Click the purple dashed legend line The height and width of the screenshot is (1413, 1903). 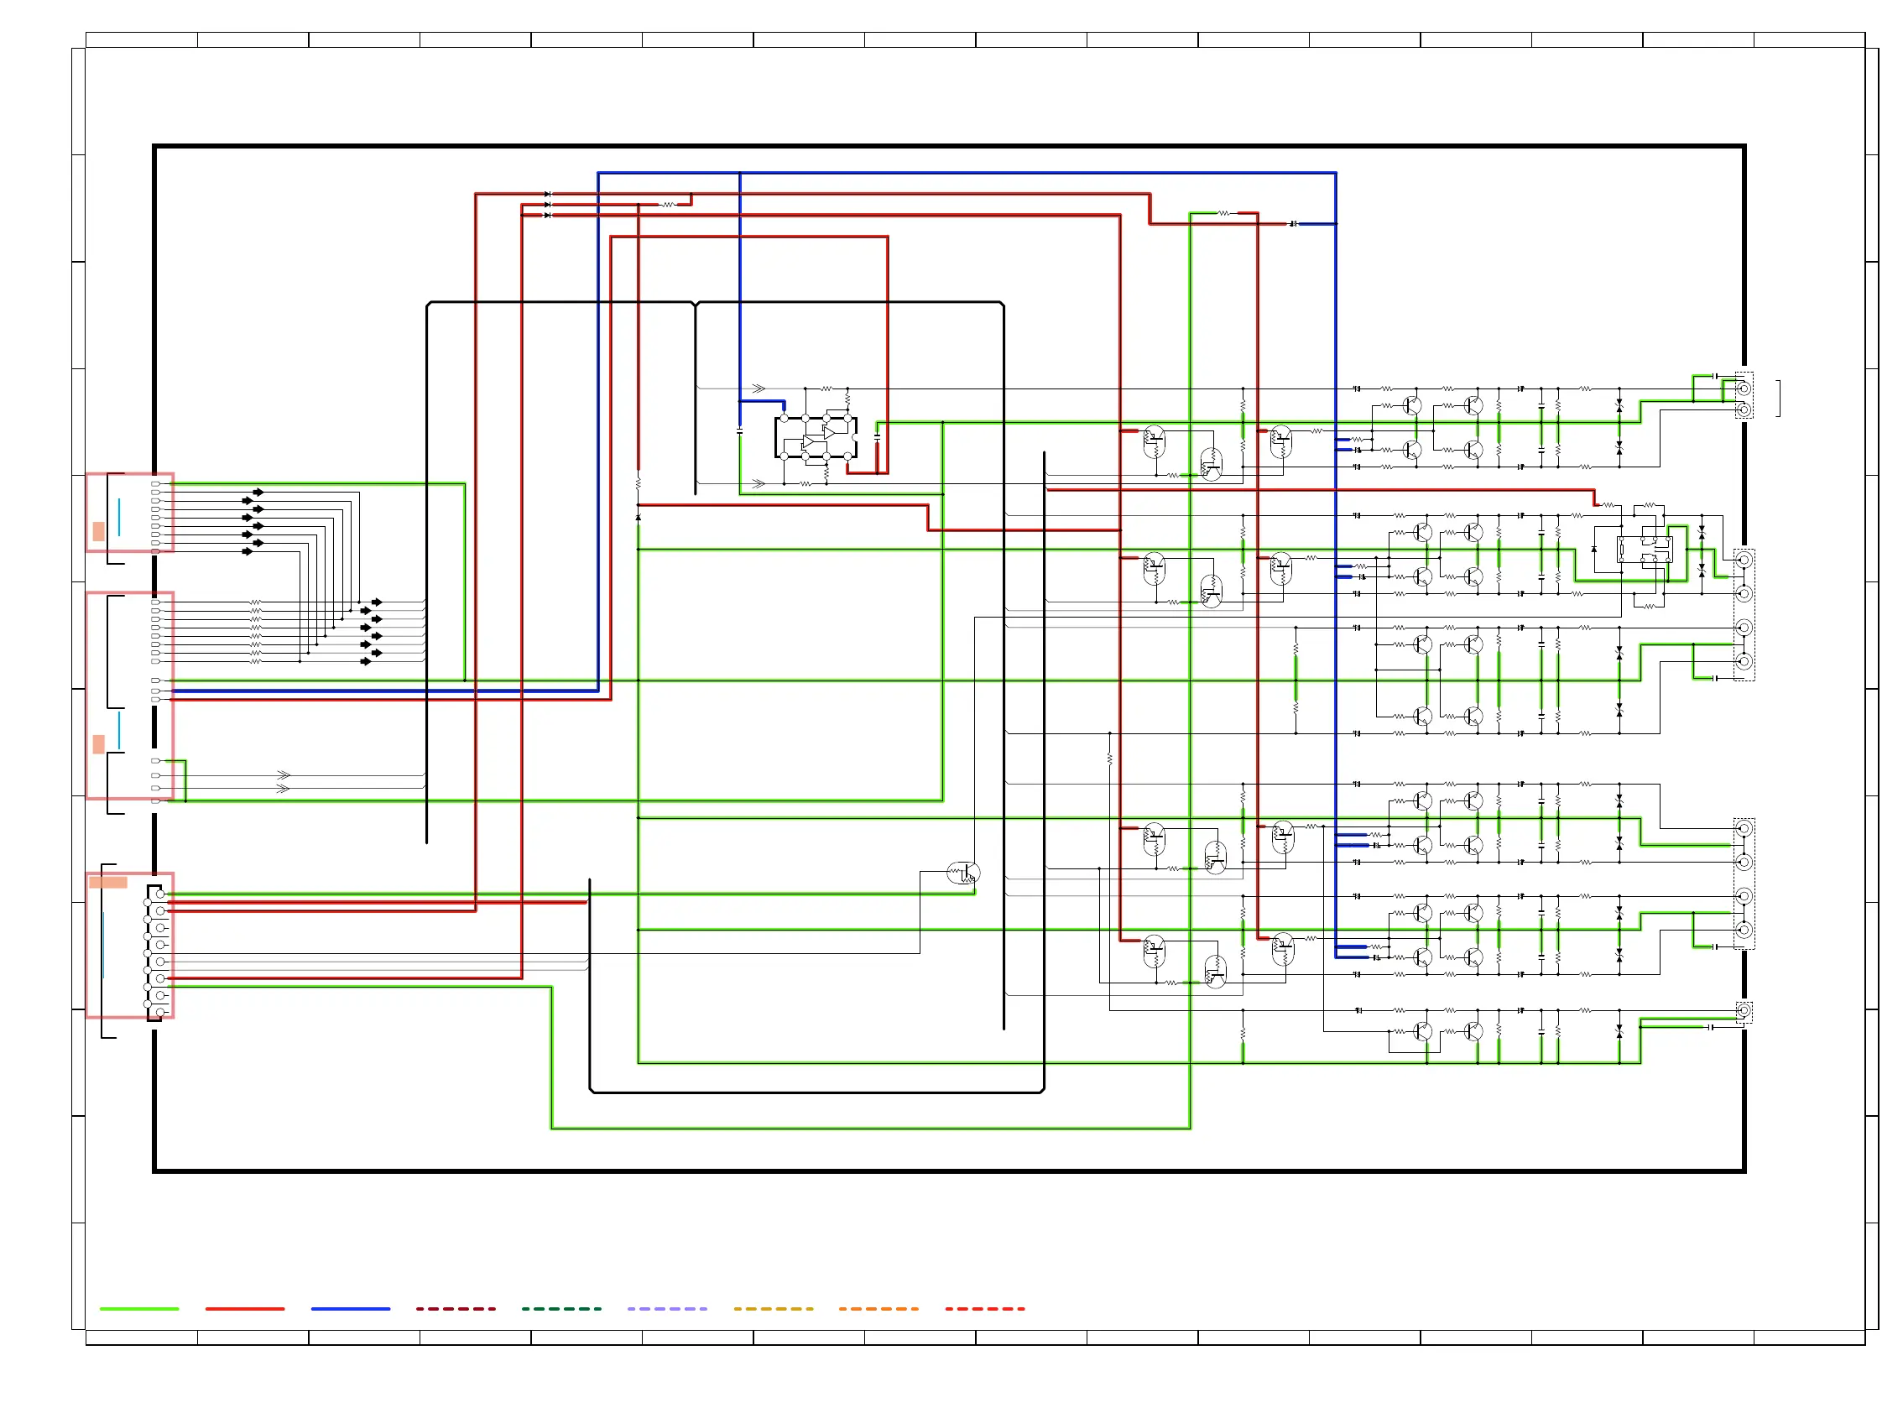667,1309
